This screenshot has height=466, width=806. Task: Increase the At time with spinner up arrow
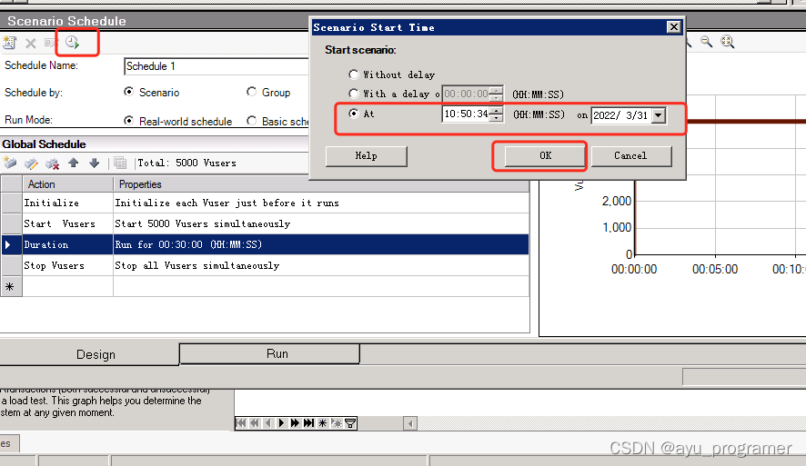(496, 109)
